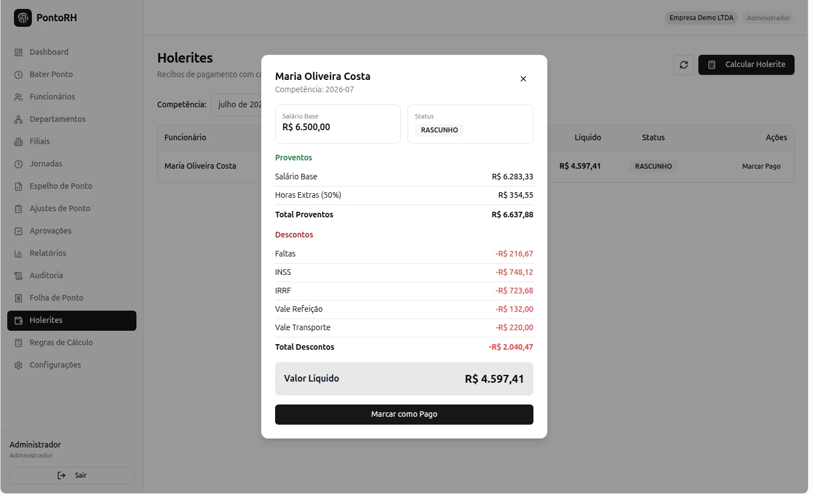Click the Bater Ponto clock icon

coord(18,74)
